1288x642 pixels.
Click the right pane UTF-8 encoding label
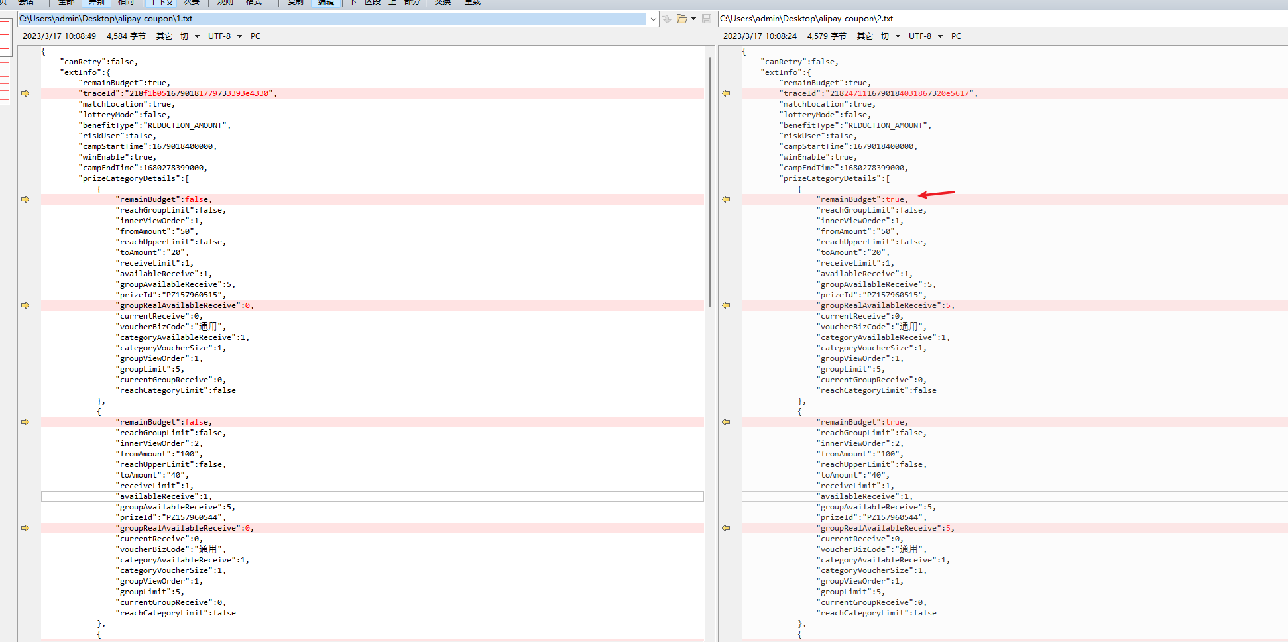point(919,36)
